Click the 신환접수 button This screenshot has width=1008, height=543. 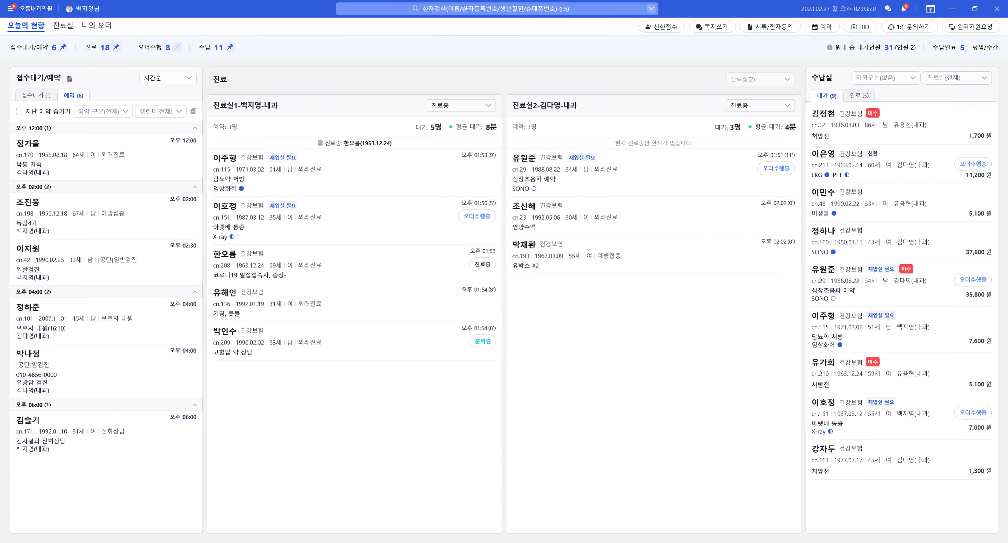(x=661, y=26)
